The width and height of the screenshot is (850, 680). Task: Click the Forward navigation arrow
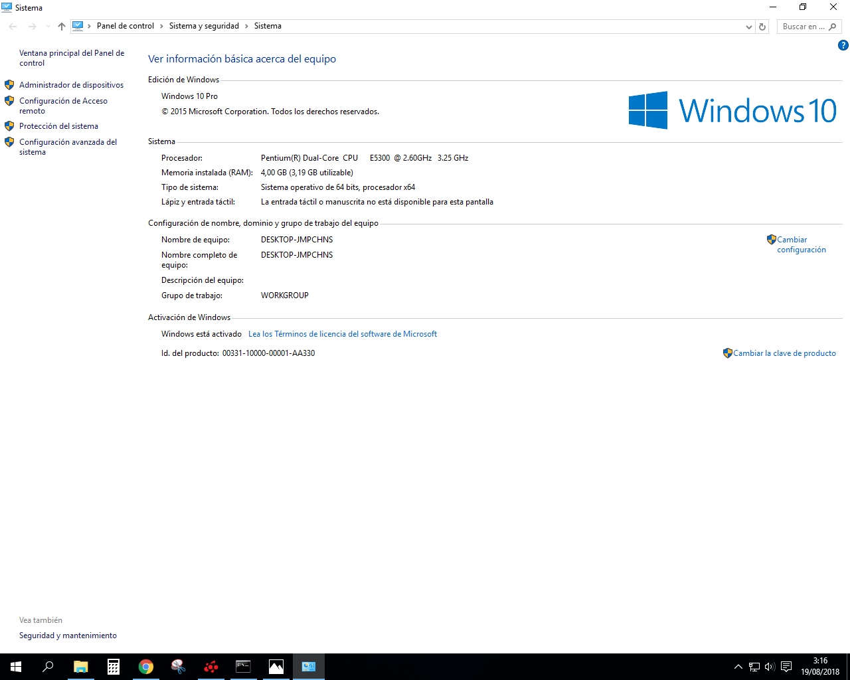pos(32,27)
